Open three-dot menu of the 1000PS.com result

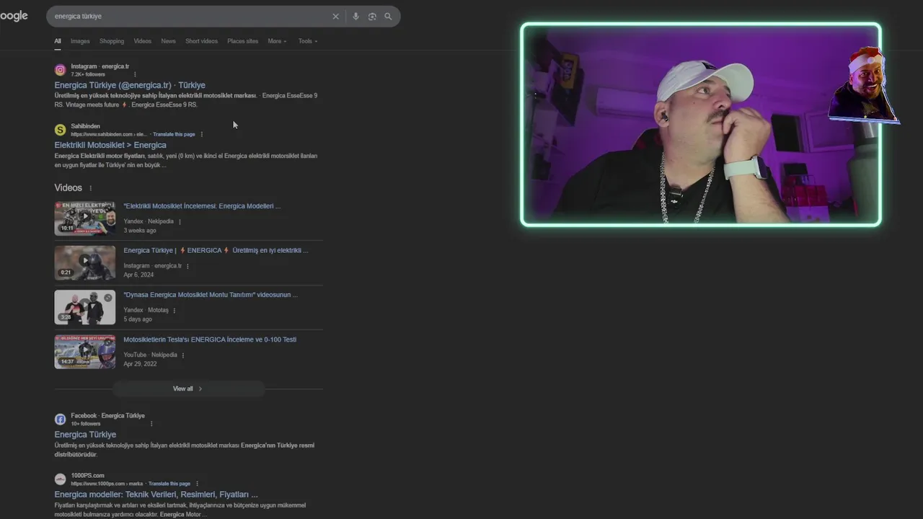tap(197, 484)
